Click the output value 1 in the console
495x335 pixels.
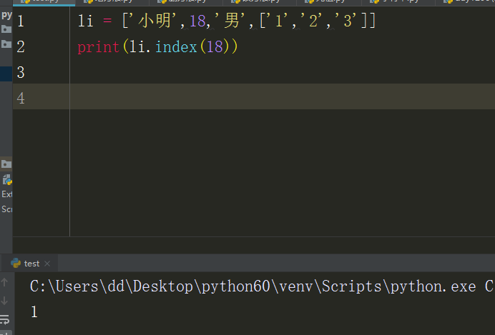coord(34,312)
